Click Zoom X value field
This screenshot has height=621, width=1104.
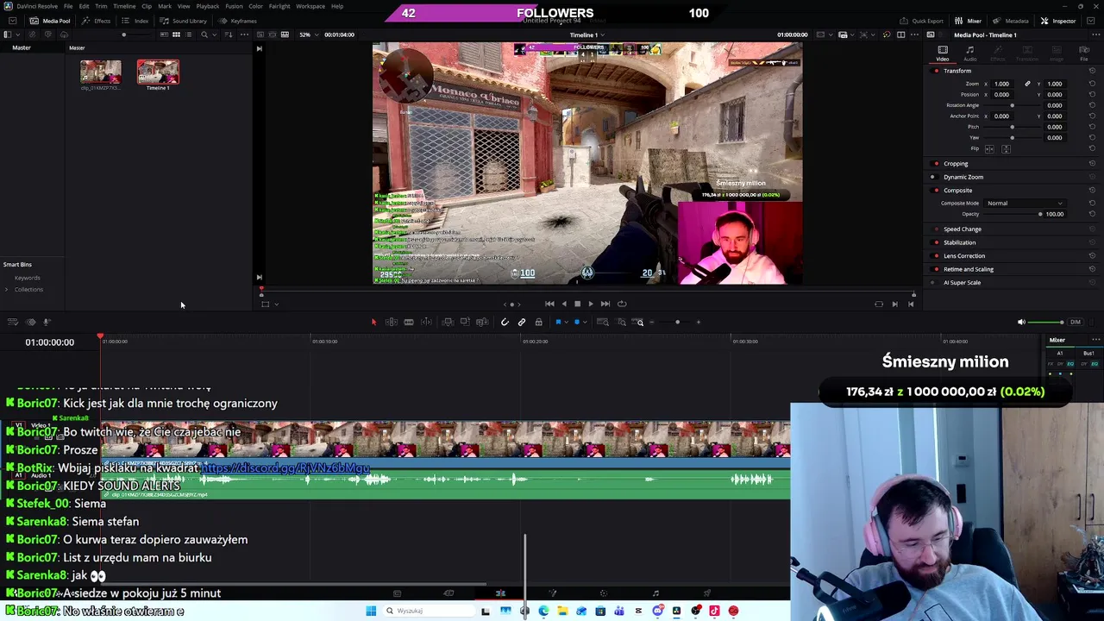(1001, 84)
